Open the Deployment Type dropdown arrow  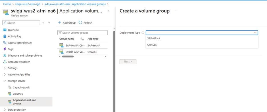click(255, 33)
